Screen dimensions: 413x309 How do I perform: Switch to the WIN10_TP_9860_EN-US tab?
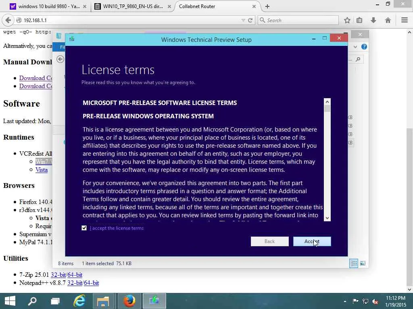(132, 6)
